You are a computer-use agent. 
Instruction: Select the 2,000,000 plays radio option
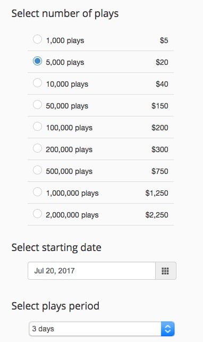[37, 214]
